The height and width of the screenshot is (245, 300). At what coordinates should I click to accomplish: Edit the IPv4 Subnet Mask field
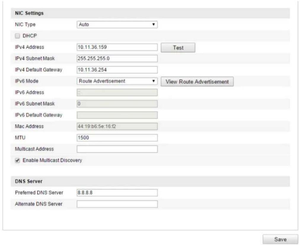117,58
